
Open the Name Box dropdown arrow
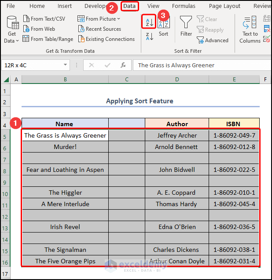(66, 65)
